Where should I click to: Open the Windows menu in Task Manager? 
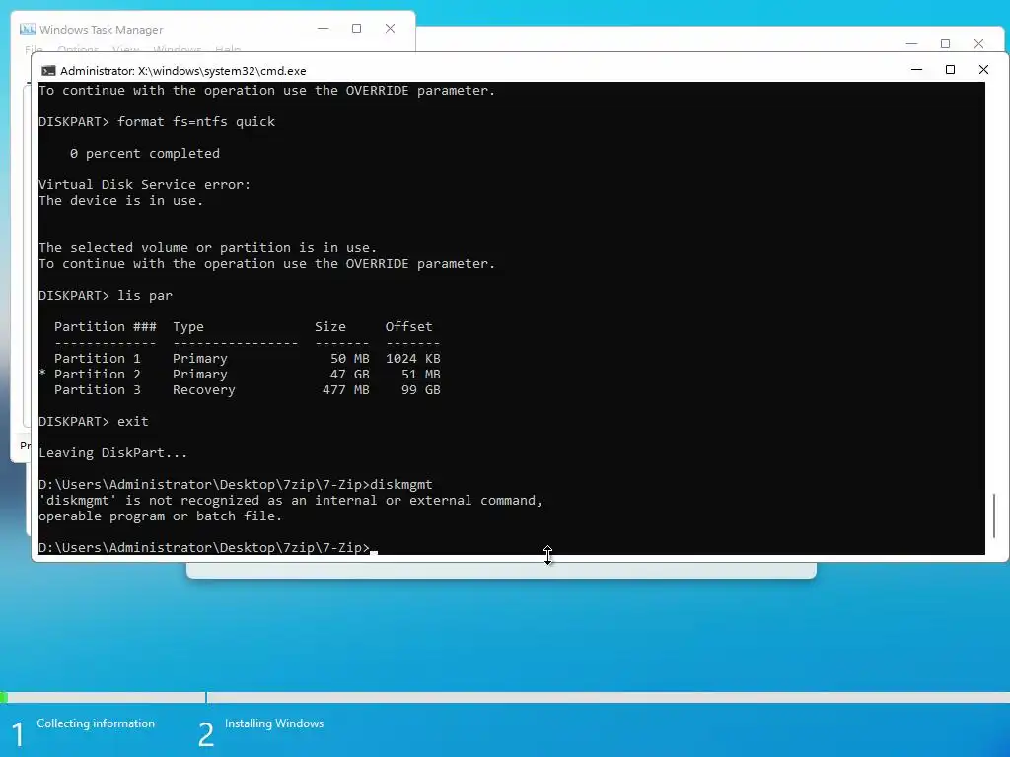pyautogui.click(x=178, y=49)
